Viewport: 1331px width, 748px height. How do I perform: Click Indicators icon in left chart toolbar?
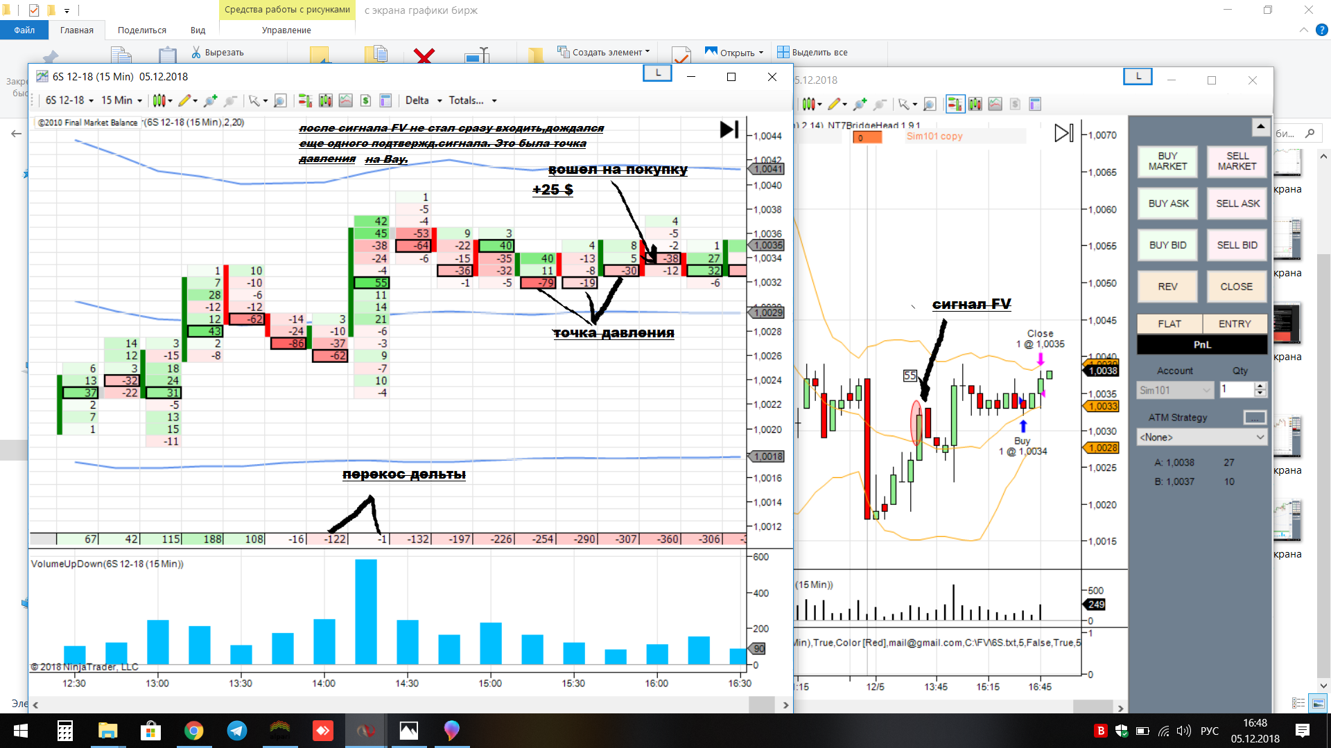346,101
